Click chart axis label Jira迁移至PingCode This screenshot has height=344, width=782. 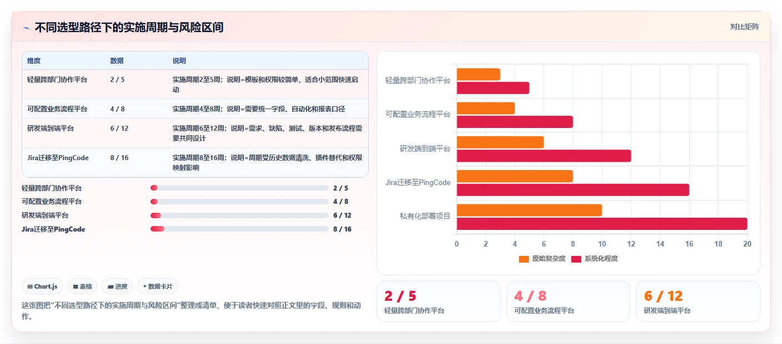418,182
